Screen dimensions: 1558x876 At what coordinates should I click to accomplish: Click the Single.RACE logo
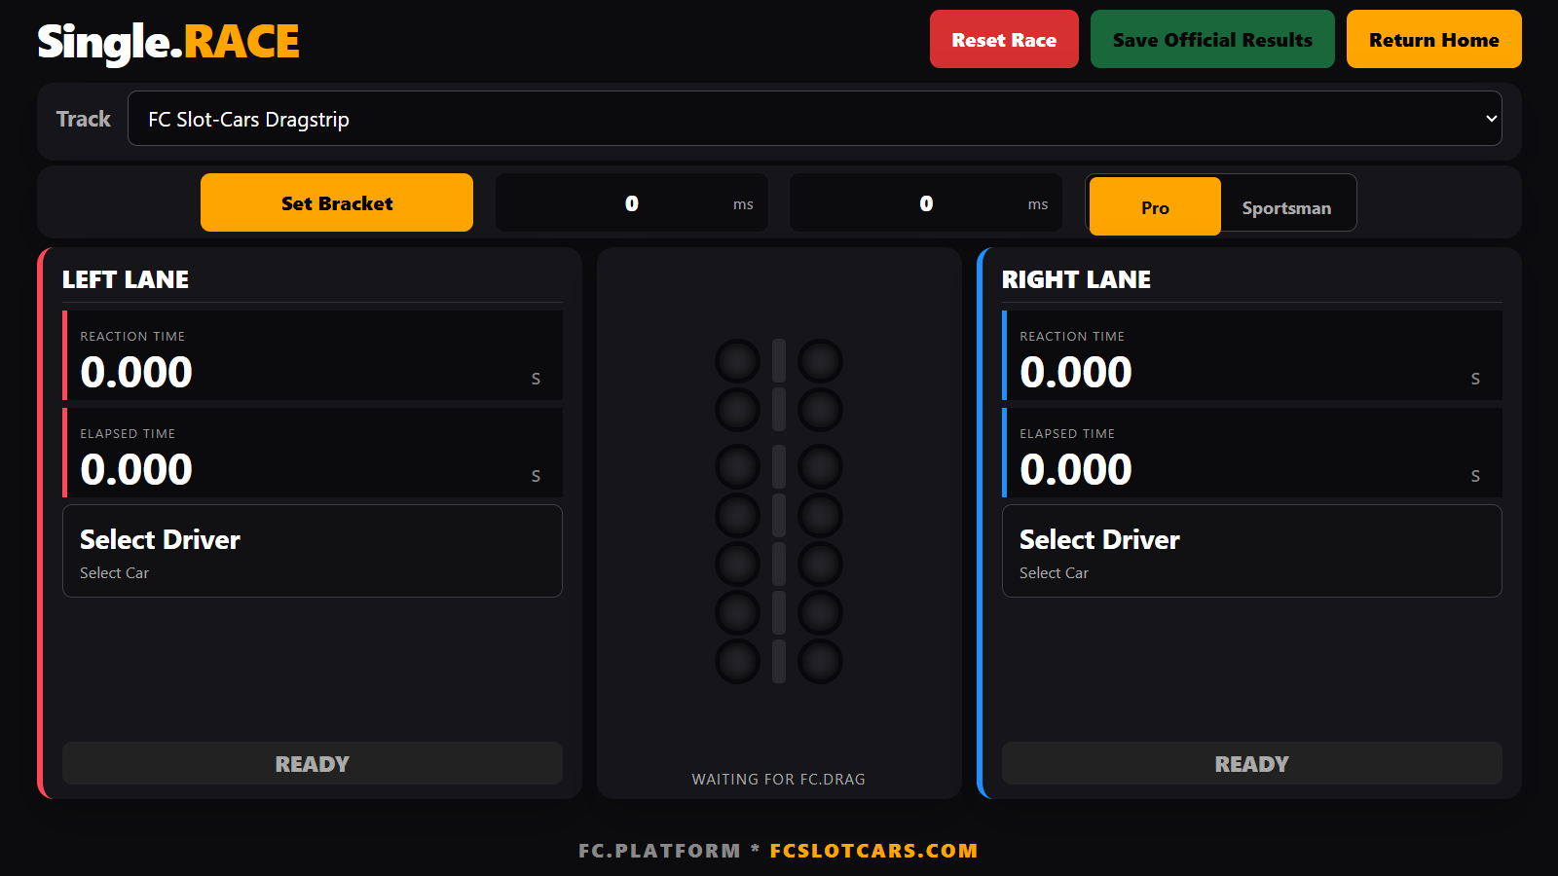click(168, 42)
